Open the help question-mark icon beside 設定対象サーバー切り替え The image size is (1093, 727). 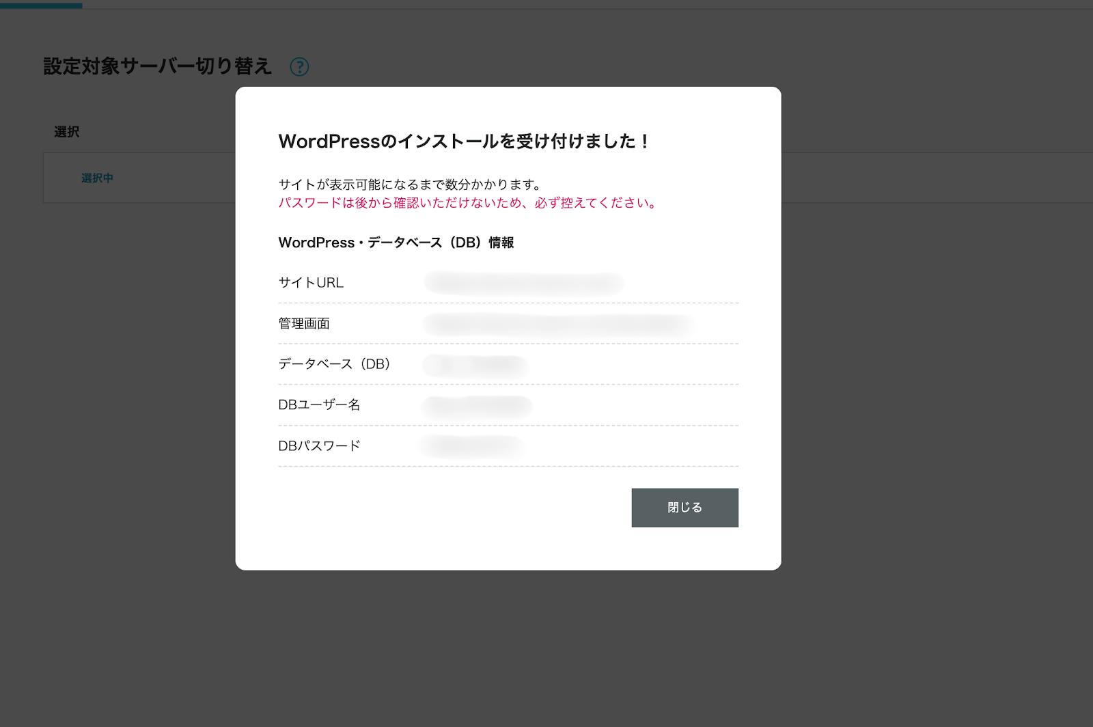[x=299, y=67]
